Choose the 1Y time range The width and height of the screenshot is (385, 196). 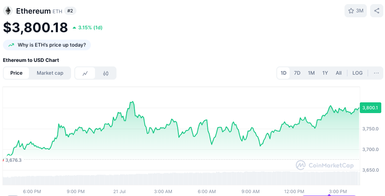(325, 73)
